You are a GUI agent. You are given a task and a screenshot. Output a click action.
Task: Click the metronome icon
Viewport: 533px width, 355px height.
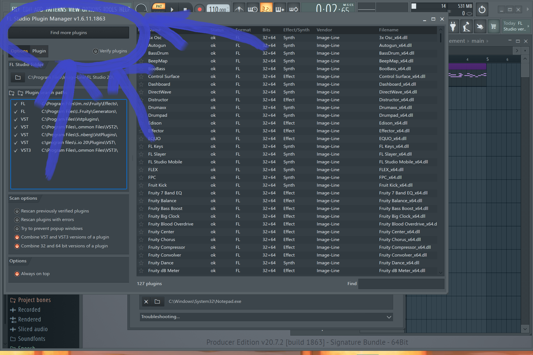pos(239,9)
